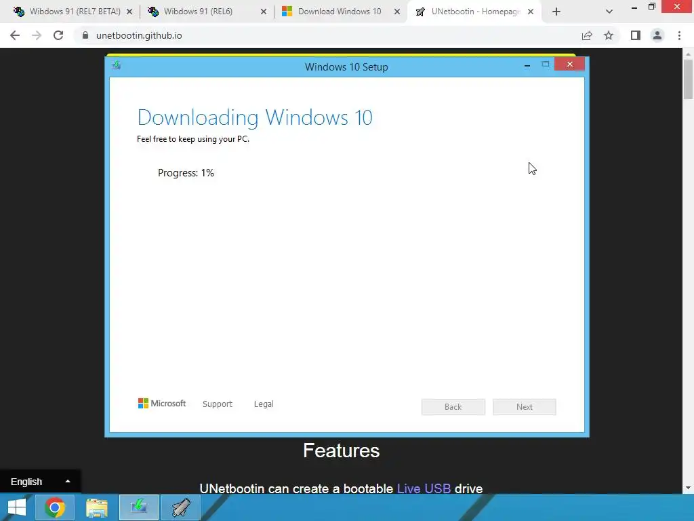Screen dimensions: 694x521
Task: Click 'Feel free to keep using your PC.'
Action: click(x=193, y=139)
